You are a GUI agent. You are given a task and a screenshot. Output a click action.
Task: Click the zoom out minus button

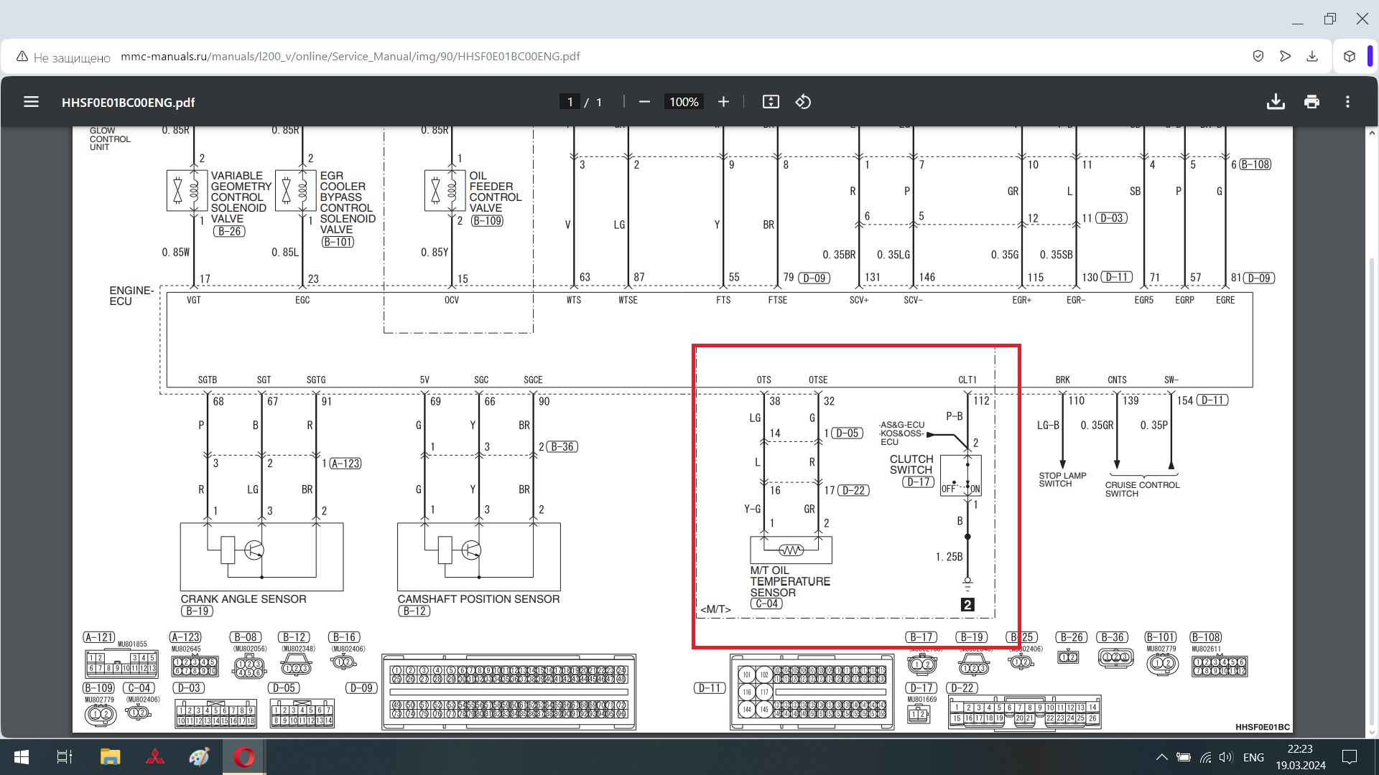tap(644, 102)
